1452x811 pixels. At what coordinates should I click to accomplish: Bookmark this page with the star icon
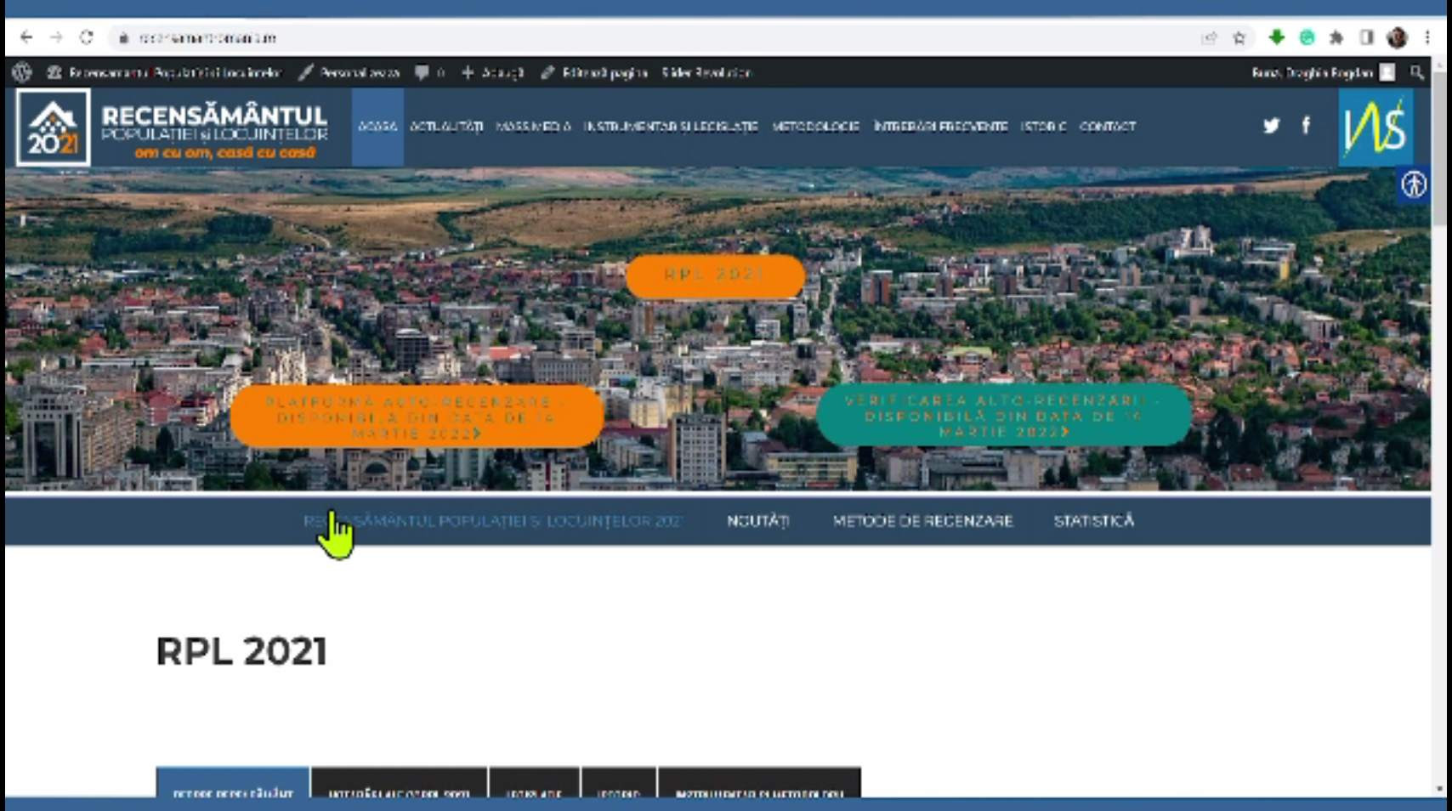click(x=1239, y=37)
